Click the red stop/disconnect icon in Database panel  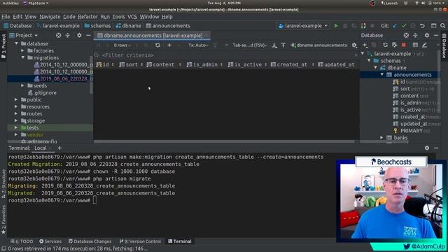(x=404, y=45)
